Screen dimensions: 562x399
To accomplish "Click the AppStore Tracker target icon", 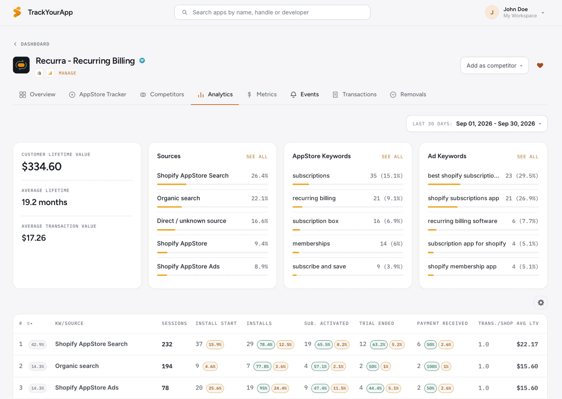I will (72, 95).
